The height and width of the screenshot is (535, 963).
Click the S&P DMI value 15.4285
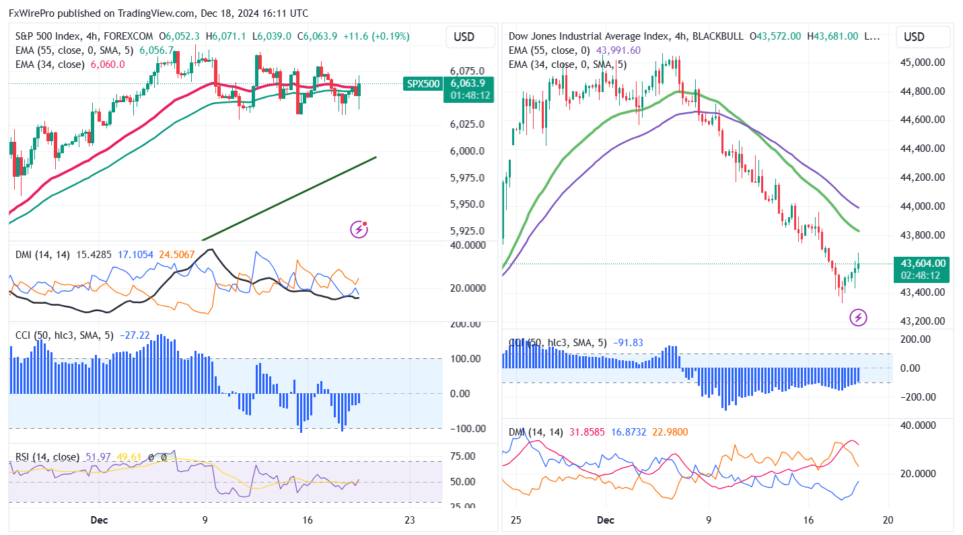click(94, 254)
